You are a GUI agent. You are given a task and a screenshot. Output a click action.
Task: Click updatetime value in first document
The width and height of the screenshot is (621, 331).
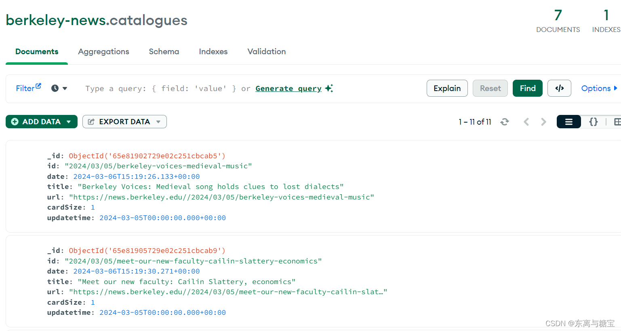(x=162, y=218)
